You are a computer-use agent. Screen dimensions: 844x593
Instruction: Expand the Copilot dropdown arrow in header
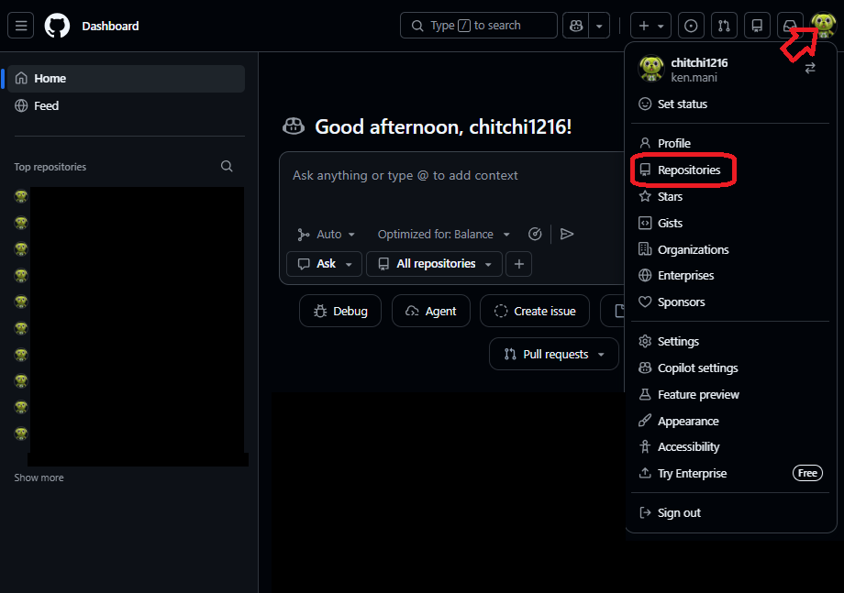599,26
